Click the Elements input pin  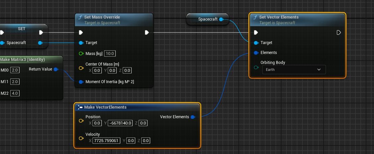point(256,53)
